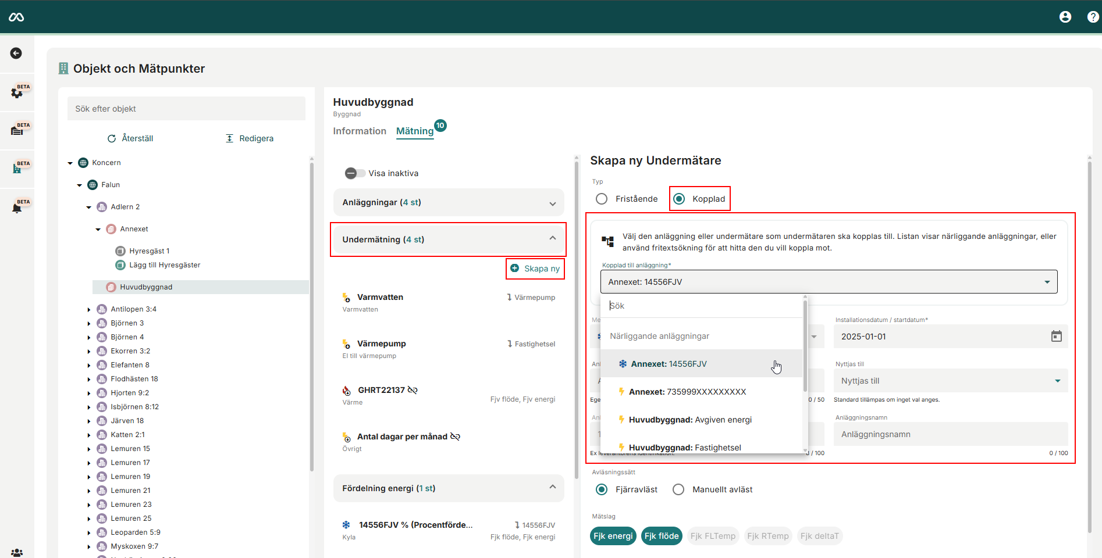Switch to the Information tab
This screenshot has width=1102, height=558.
(359, 131)
